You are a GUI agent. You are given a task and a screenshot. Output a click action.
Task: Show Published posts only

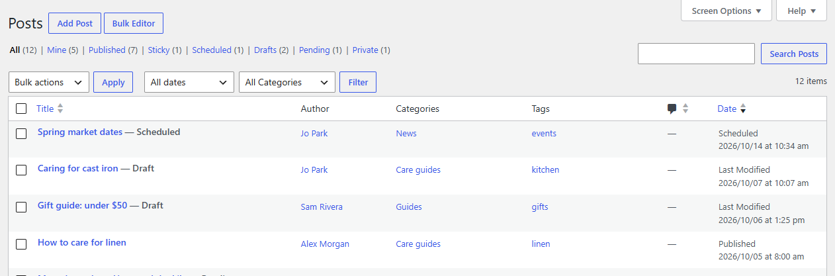click(x=107, y=50)
